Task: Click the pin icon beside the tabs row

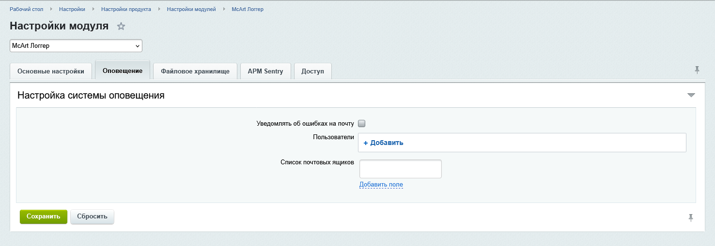Action: [697, 70]
